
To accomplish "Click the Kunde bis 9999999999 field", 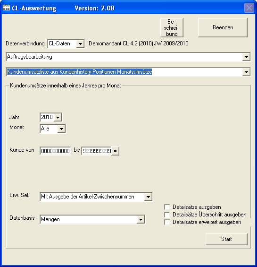I will pos(97,151).
